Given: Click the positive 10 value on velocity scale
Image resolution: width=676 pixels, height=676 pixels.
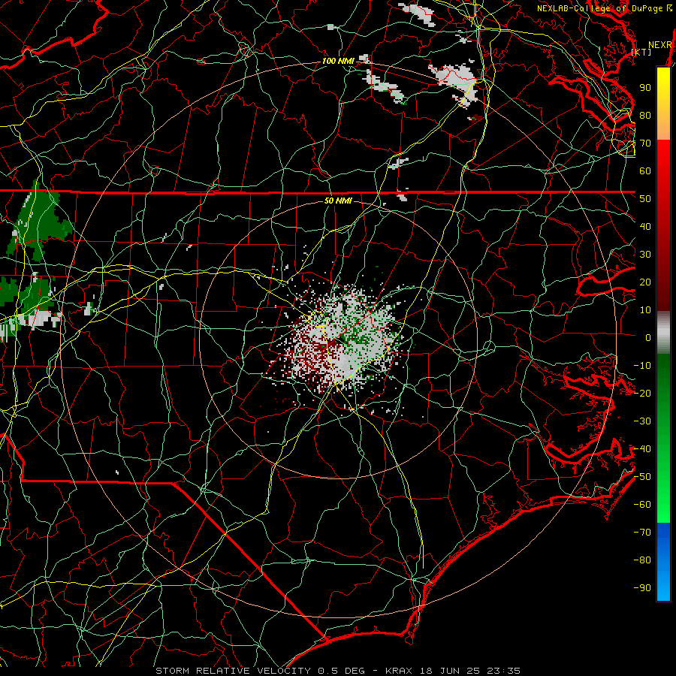Looking at the screenshot, I should click(645, 310).
